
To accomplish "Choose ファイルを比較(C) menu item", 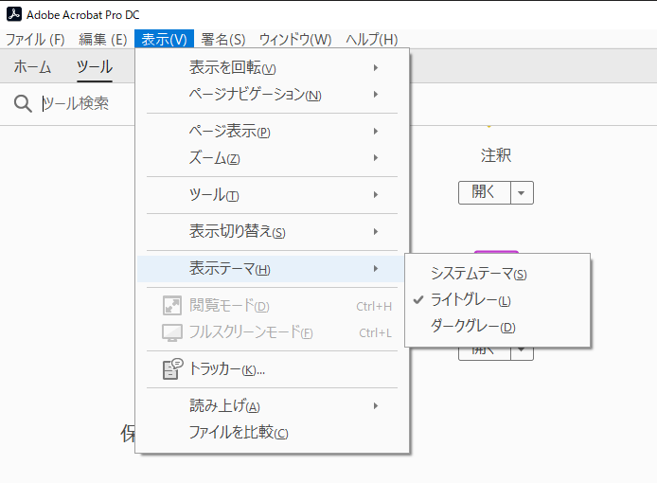I will point(272,432).
